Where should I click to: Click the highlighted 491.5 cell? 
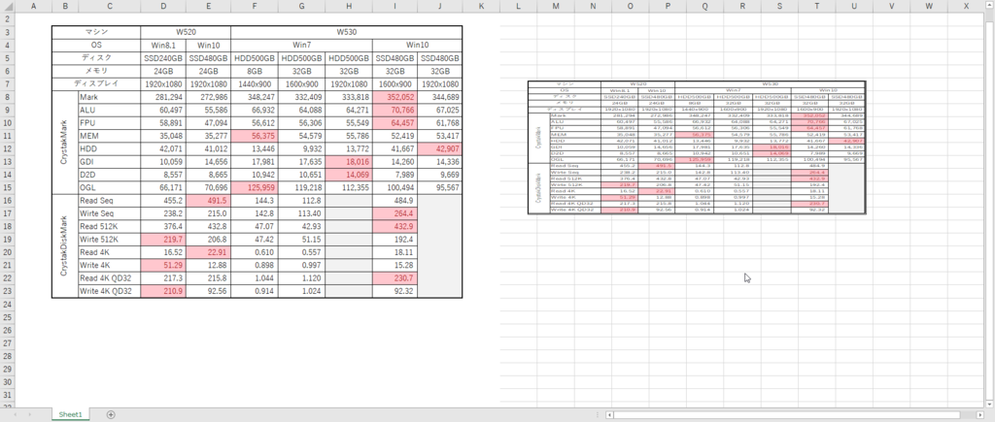click(x=209, y=201)
